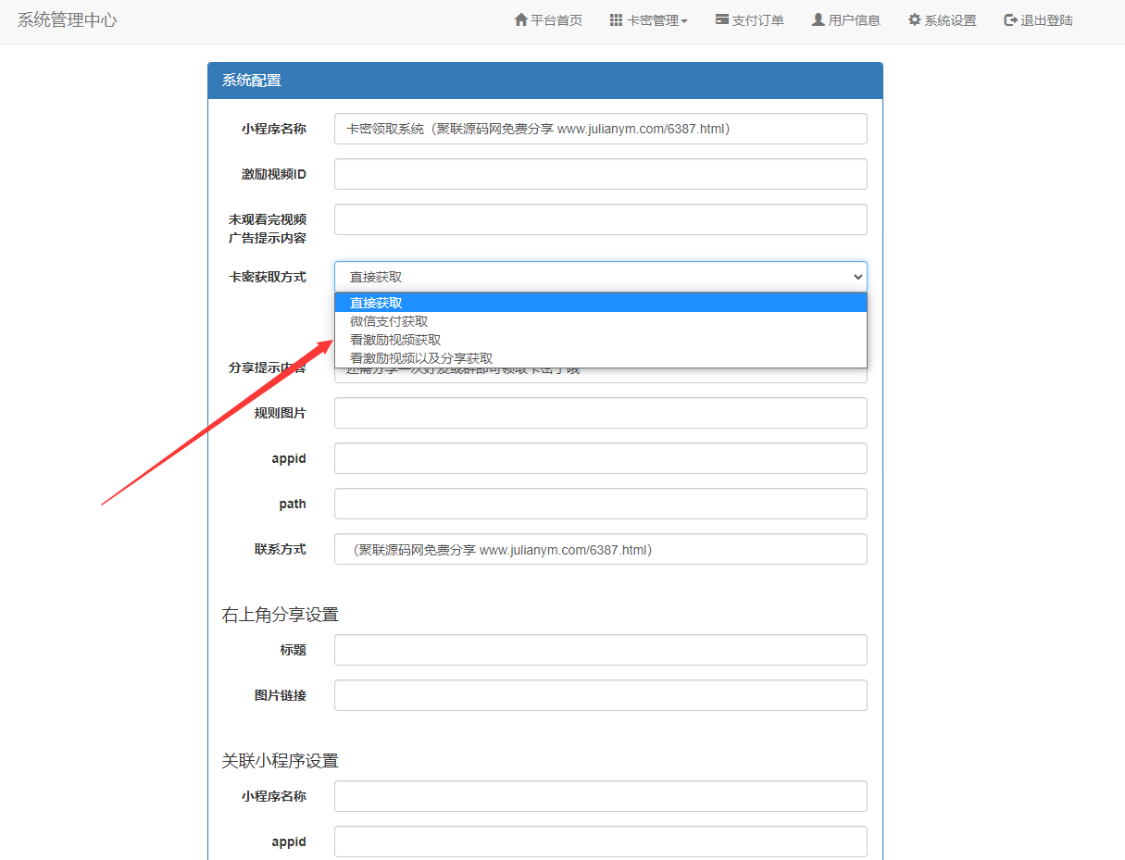
Task: Click the 图片链接 input under 右上角分享设置
Action: click(x=600, y=695)
